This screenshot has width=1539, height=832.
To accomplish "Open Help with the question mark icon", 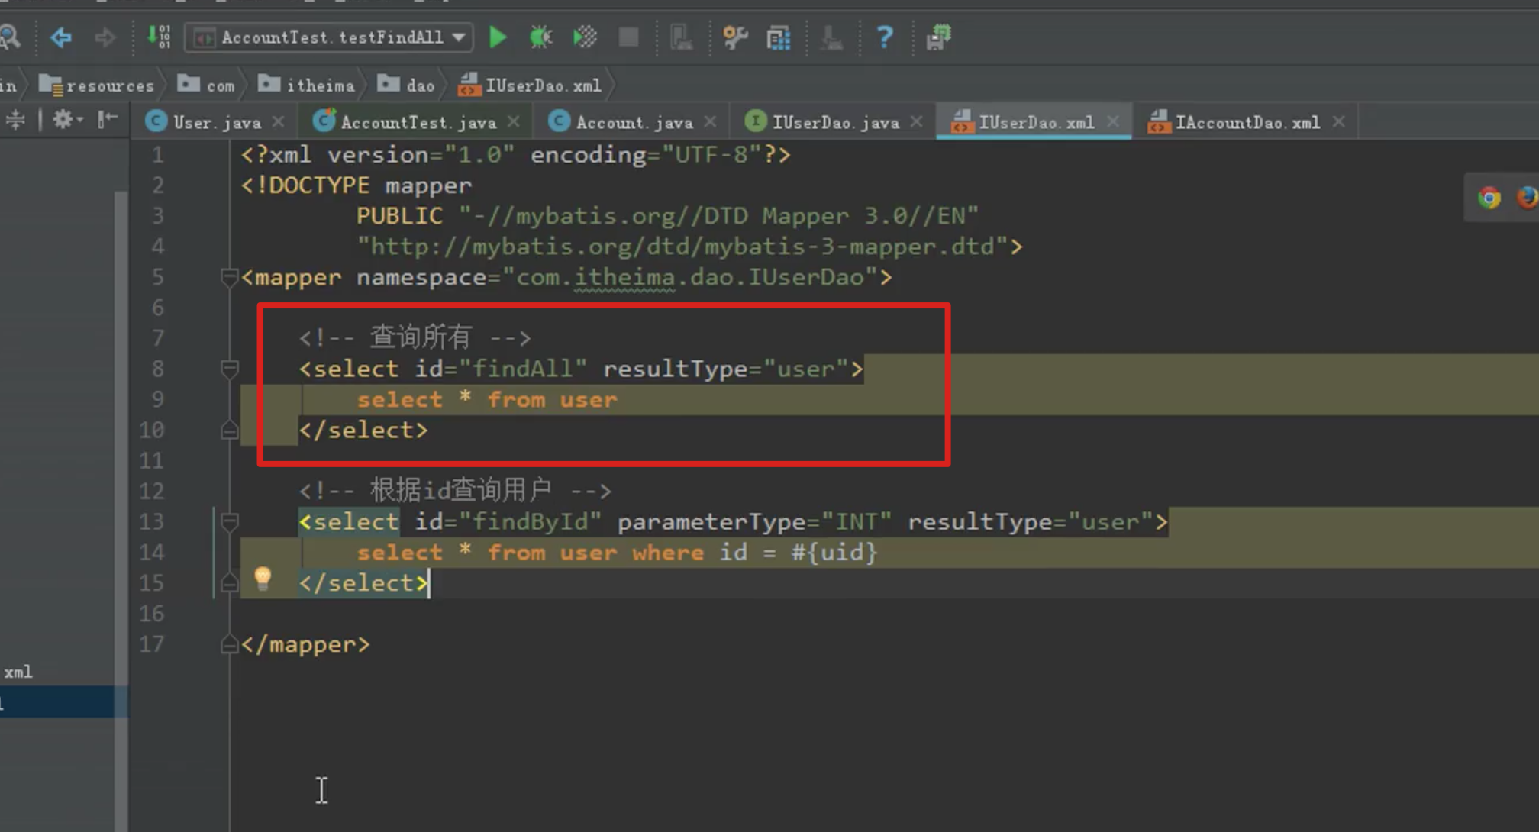I will 884,37.
